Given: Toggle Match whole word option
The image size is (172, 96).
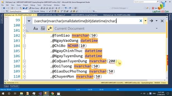Looking at the screenshot, I should [x=43, y=29].
